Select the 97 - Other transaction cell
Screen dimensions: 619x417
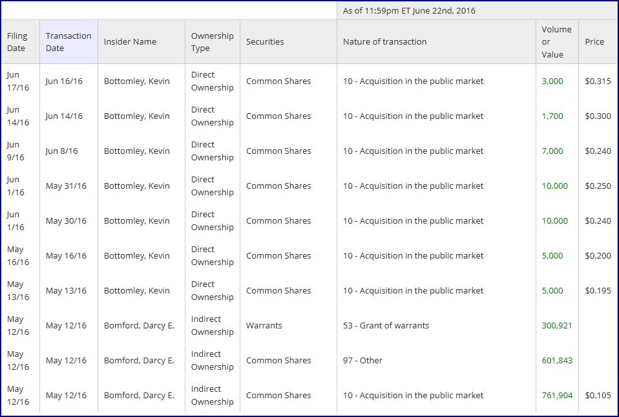tap(362, 361)
